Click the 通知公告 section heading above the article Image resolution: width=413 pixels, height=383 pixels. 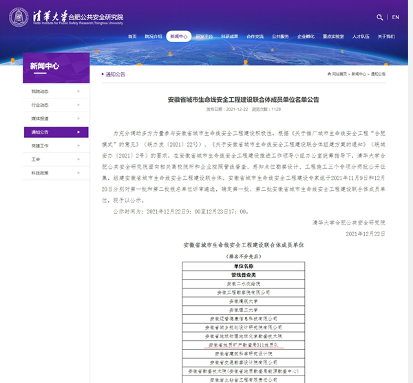[x=116, y=74]
